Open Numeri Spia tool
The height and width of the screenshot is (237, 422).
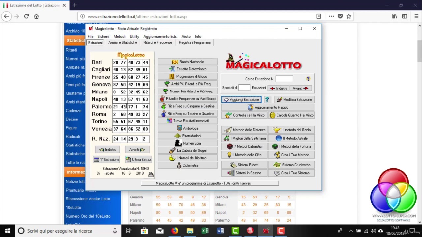tap(188, 143)
